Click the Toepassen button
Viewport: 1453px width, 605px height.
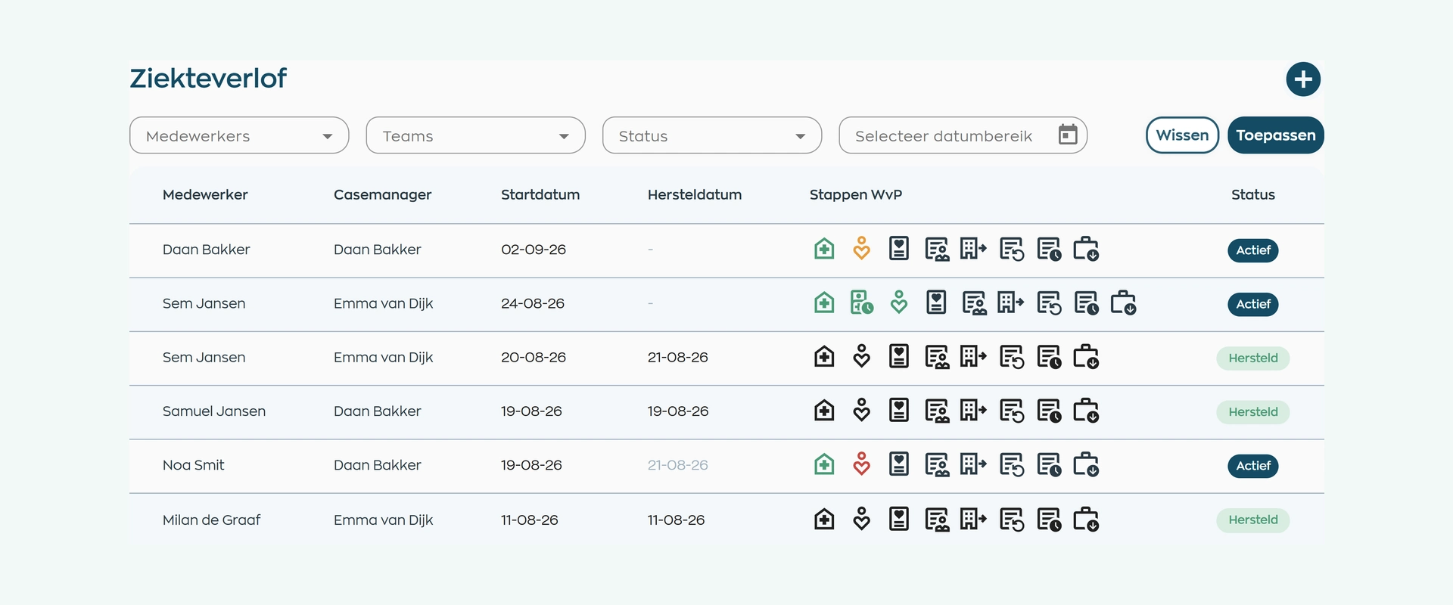coord(1276,135)
